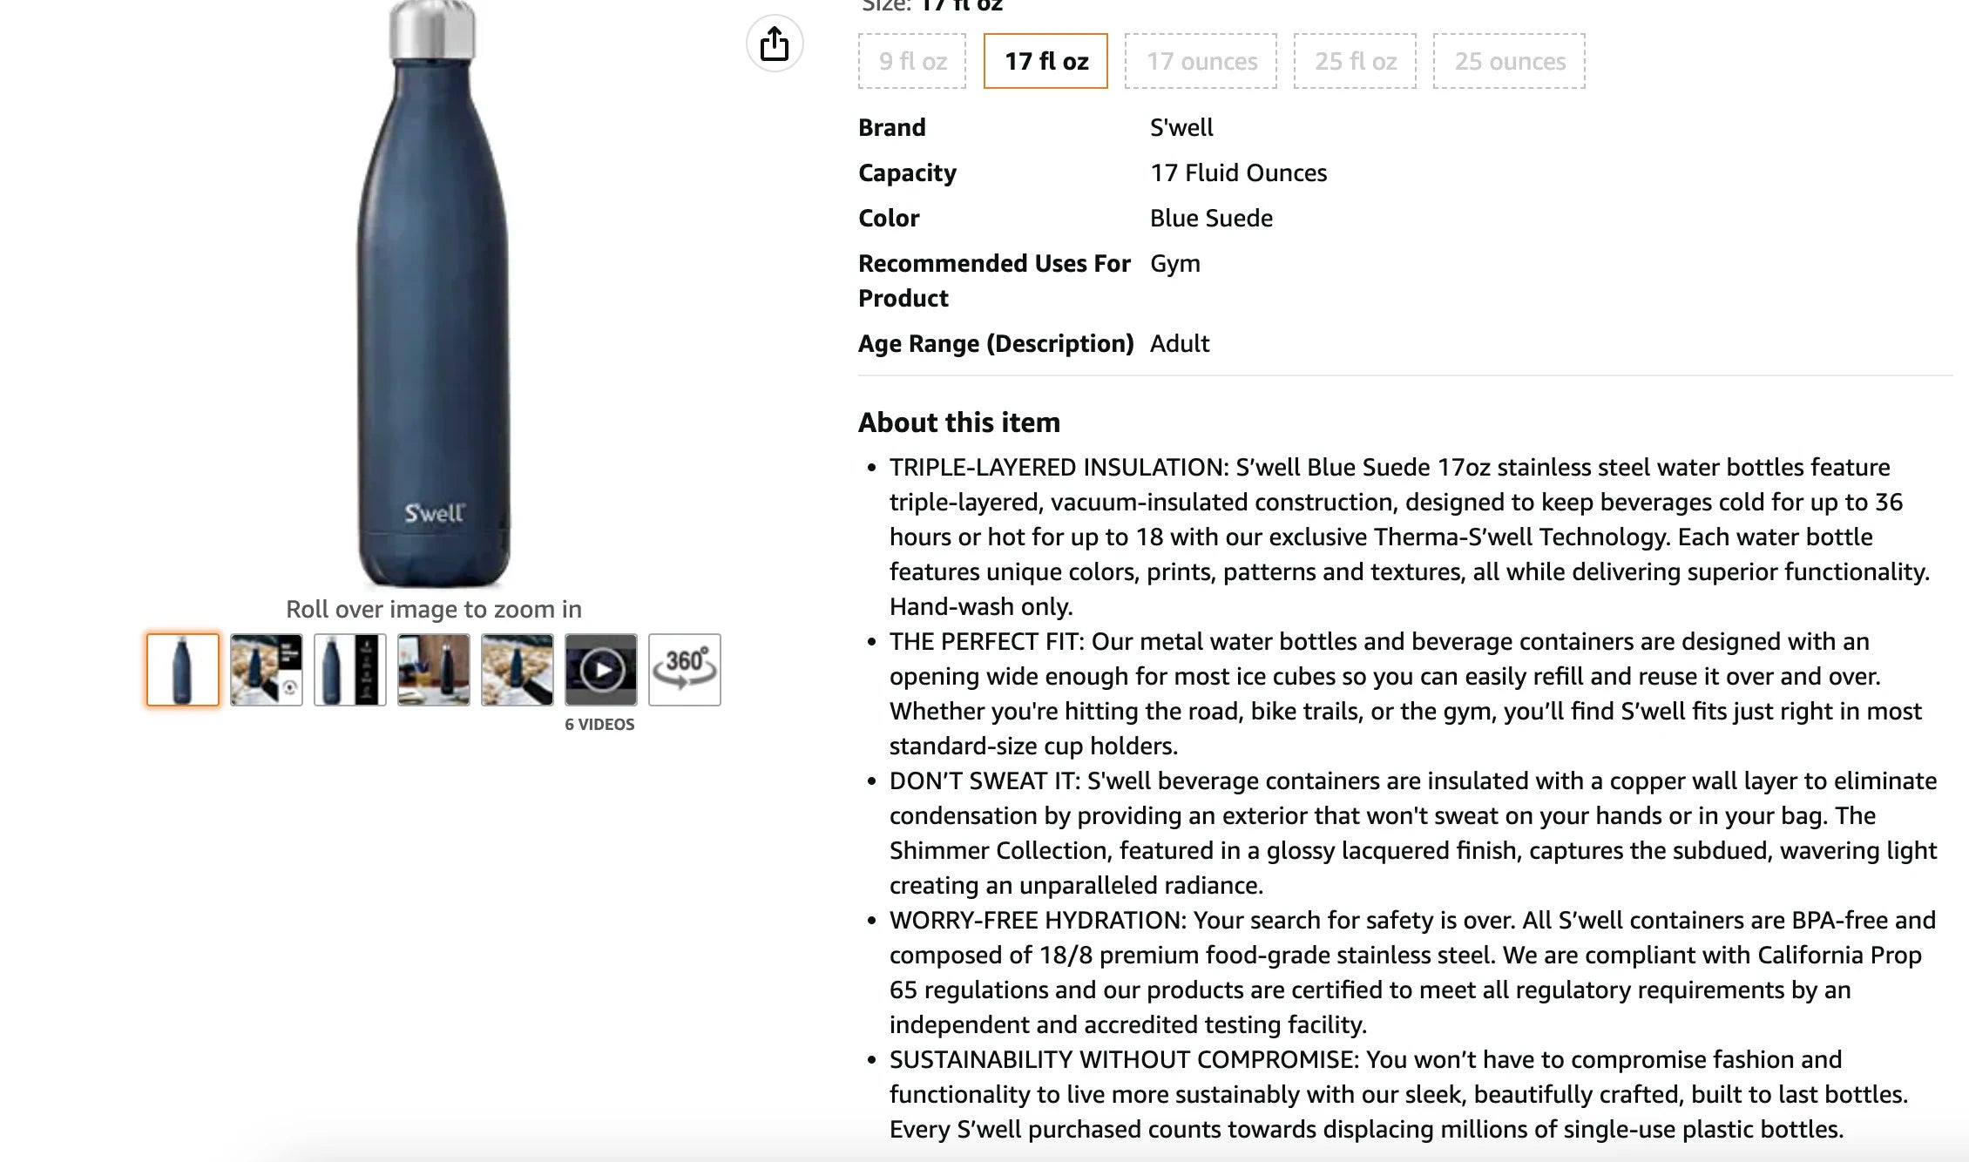The height and width of the screenshot is (1162, 1969).
Task: Click the Blue Suede color value
Action: (1211, 218)
